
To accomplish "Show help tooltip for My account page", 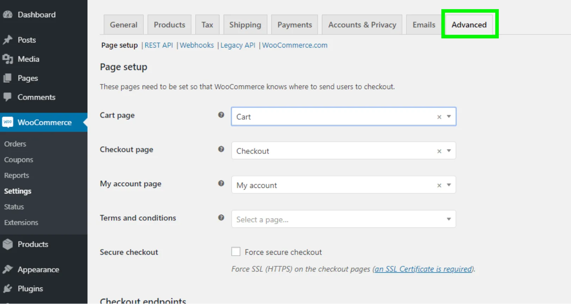I will (221, 183).
